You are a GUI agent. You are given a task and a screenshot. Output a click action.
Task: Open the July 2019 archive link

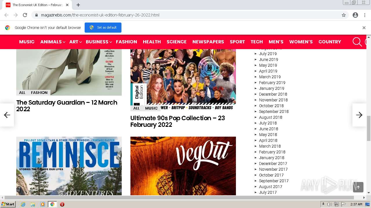tap(268, 54)
